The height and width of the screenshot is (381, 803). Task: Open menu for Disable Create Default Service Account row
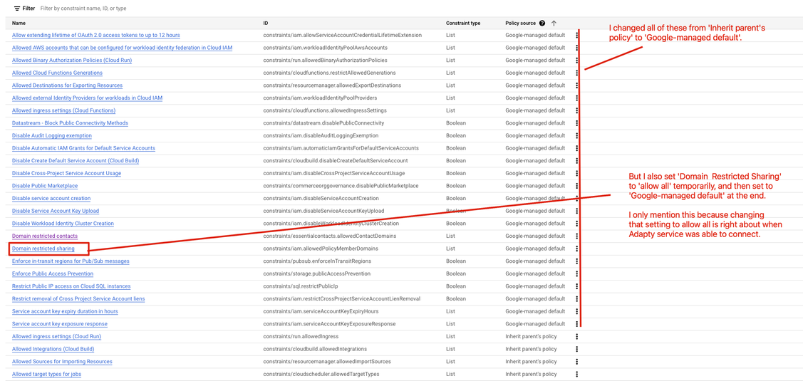point(577,160)
